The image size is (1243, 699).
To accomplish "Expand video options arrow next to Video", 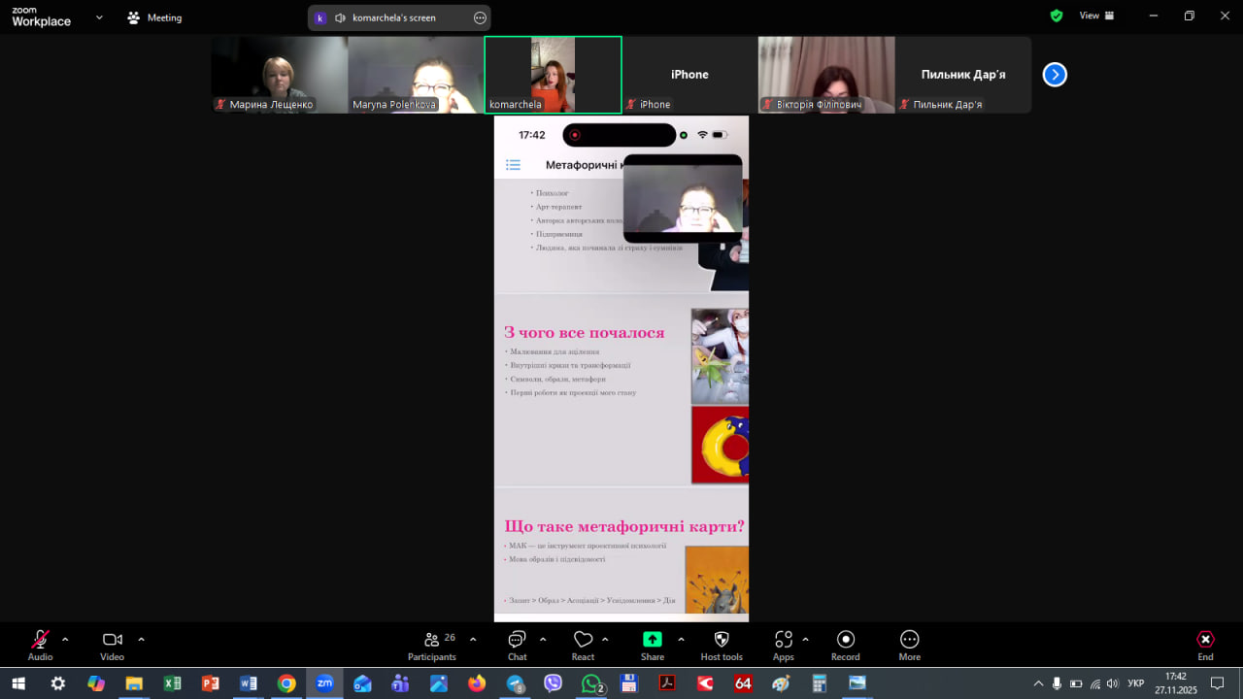I will 141,639.
